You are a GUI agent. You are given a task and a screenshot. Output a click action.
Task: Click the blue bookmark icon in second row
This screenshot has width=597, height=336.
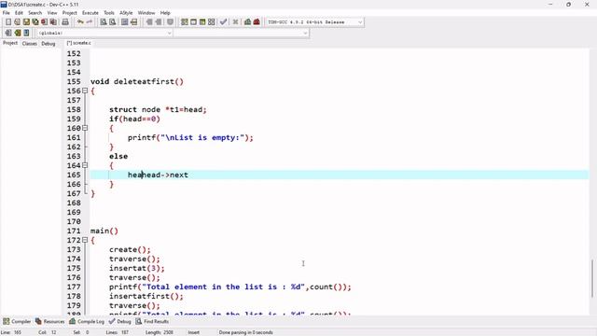point(26,34)
